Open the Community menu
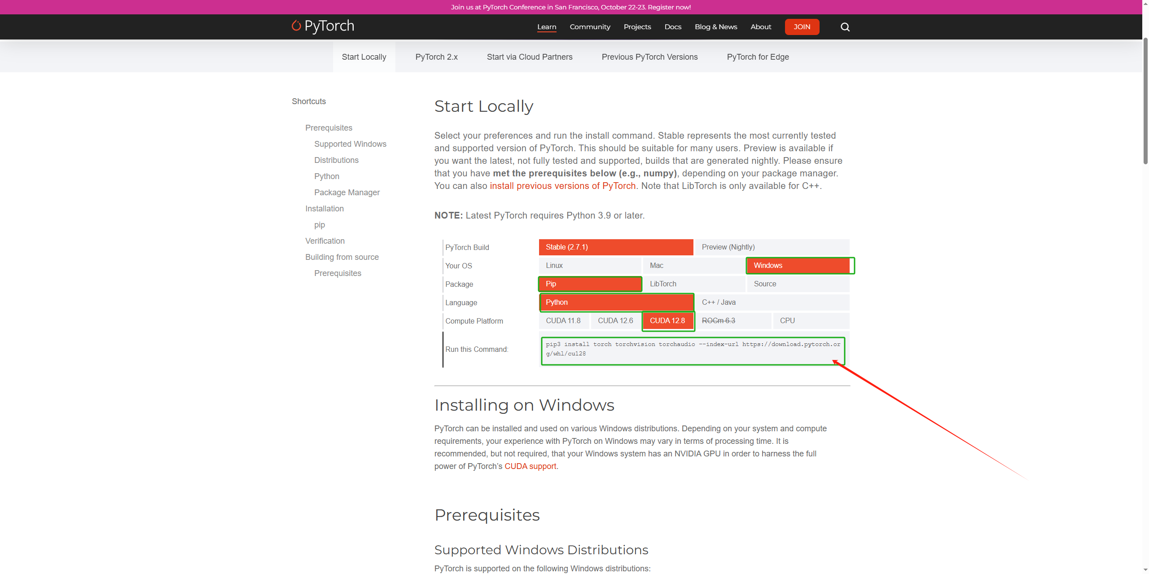This screenshot has height=574, width=1149. click(590, 27)
